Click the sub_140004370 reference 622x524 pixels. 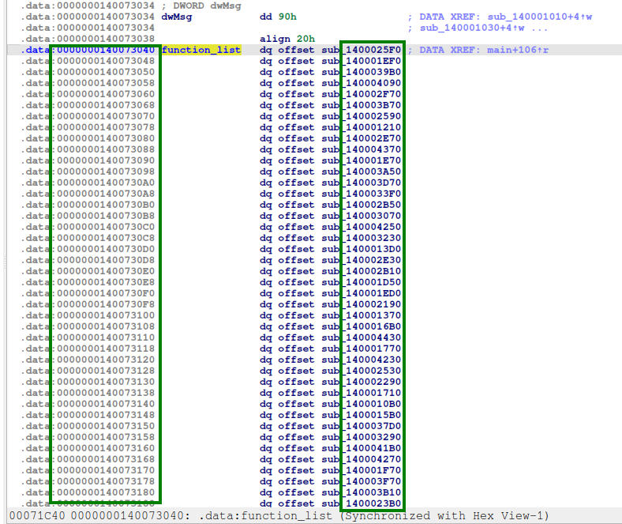point(362,150)
